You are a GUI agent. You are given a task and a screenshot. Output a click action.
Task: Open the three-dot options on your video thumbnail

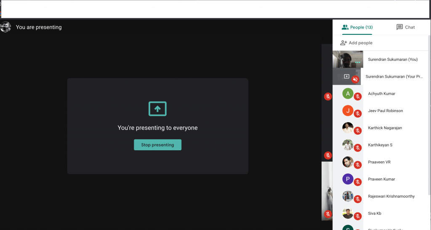click(358, 63)
